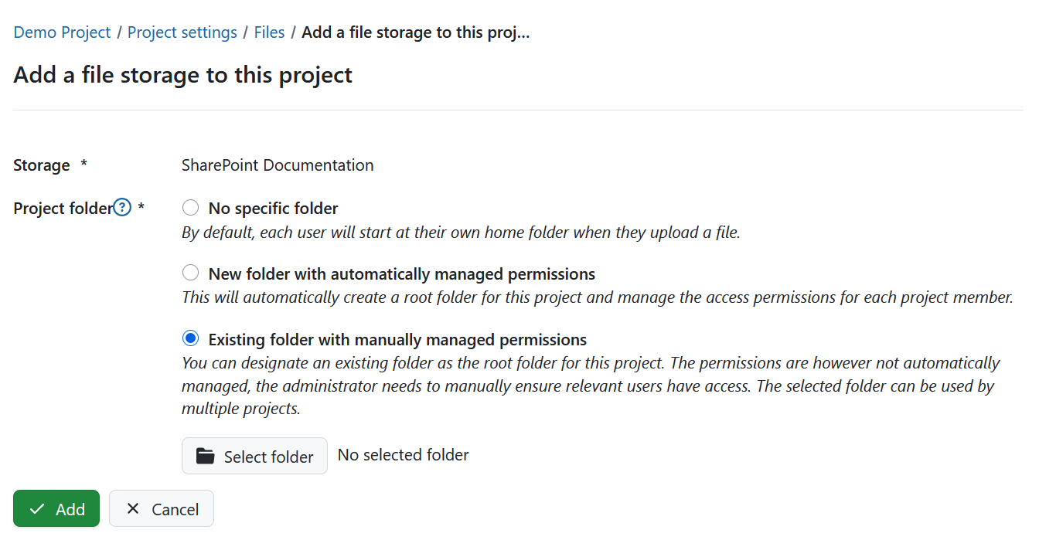Choose New folder with automatically managed permissions

point(190,272)
